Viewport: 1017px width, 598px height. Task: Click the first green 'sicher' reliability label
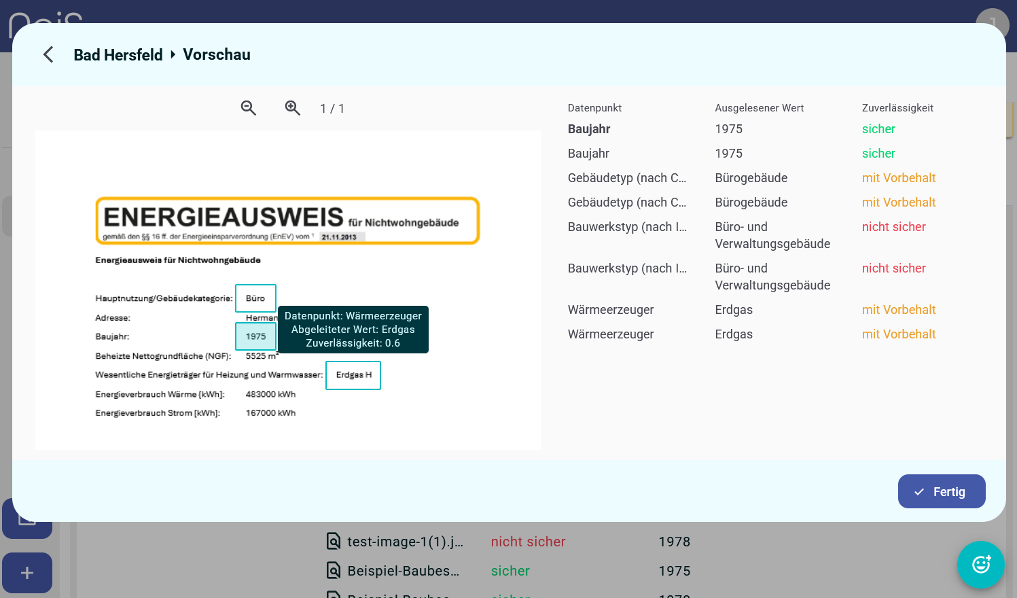(878, 129)
